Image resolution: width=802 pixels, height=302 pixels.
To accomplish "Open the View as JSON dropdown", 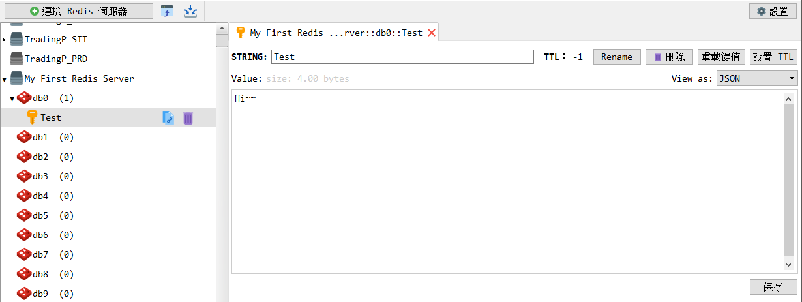I will point(757,78).
